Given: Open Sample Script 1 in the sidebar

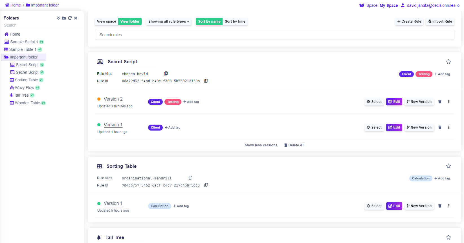Looking at the screenshot, I should point(24,42).
